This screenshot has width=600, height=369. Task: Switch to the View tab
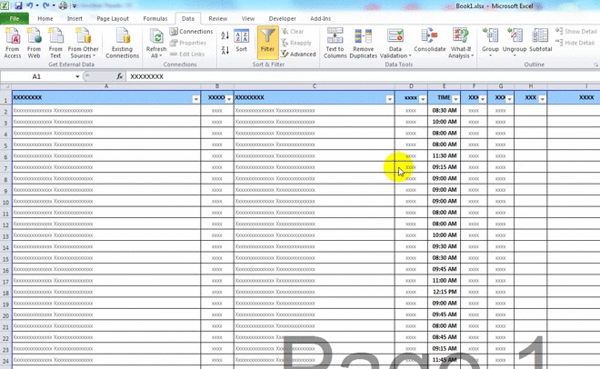pyautogui.click(x=248, y=18)
